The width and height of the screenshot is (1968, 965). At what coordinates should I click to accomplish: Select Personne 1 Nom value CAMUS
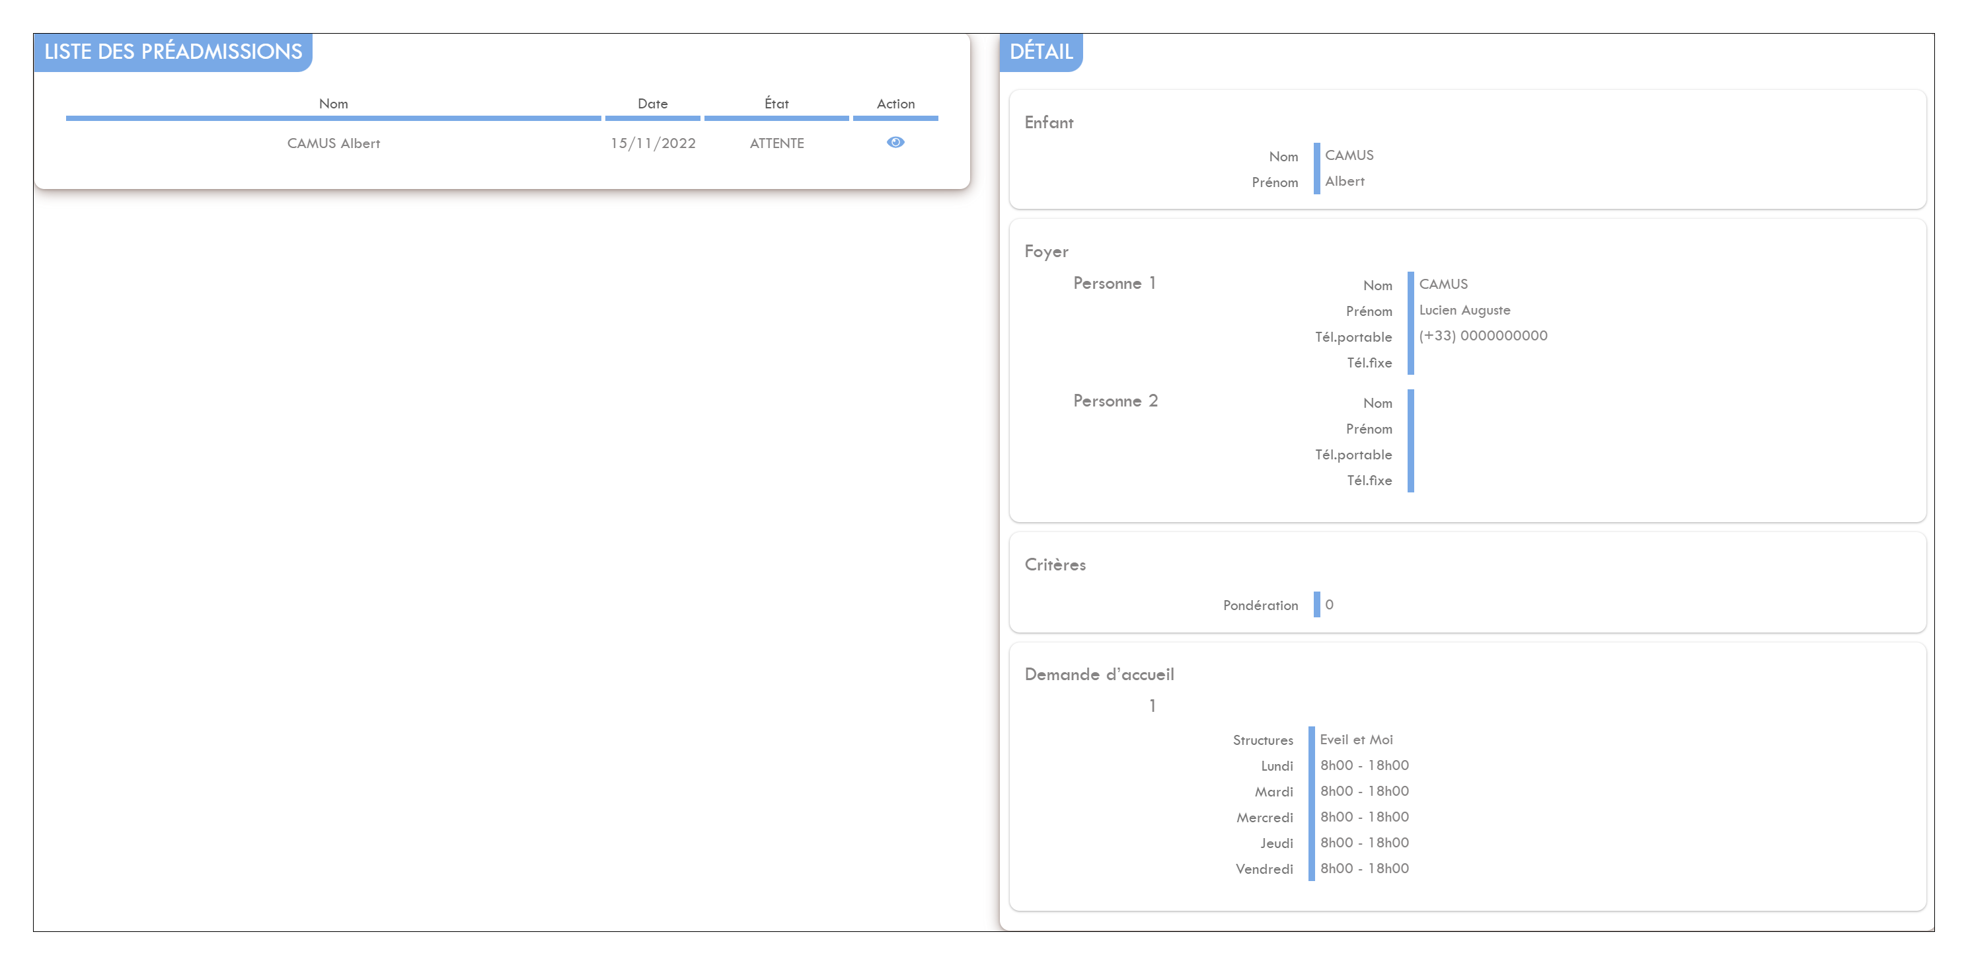point(1443,284)
